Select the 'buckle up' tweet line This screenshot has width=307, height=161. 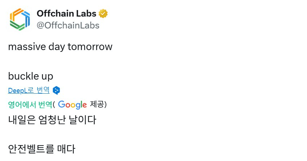pos(31,76)
